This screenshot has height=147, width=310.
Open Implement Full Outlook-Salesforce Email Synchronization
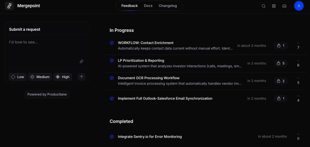coord(165,99)
